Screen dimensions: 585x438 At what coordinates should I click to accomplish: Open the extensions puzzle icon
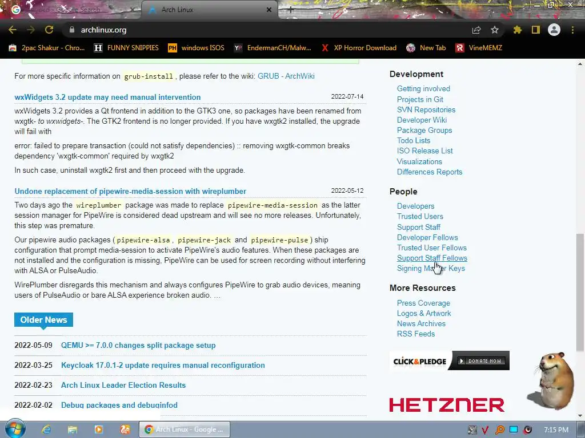[517, 30]
